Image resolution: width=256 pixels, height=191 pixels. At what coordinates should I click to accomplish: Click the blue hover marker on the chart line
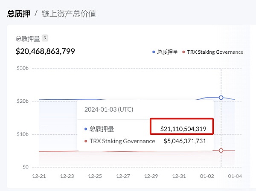(221, 98)
